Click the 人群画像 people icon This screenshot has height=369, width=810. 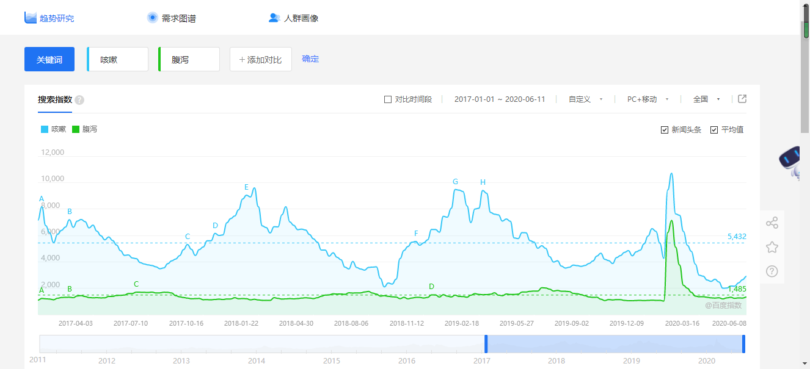274,18
